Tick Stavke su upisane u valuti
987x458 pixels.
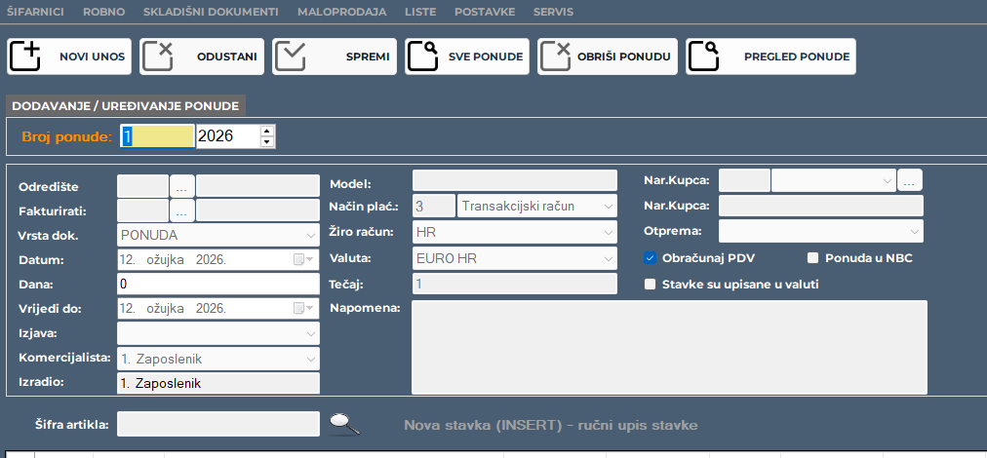click(x=651, y=285)
